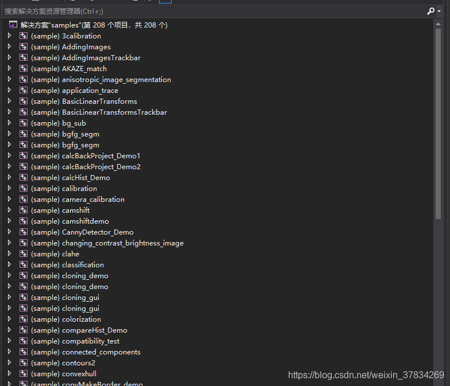Click the project icon for BasicLinearTransforms
The width and height of the screenshot is (450, 386).
[x=24, y=101]
